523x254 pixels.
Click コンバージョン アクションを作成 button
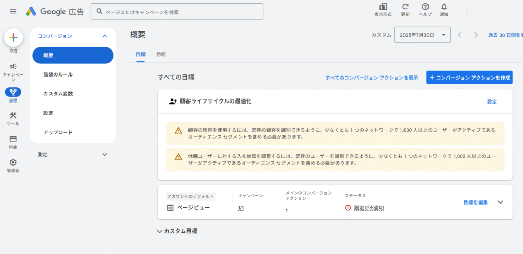469,77
